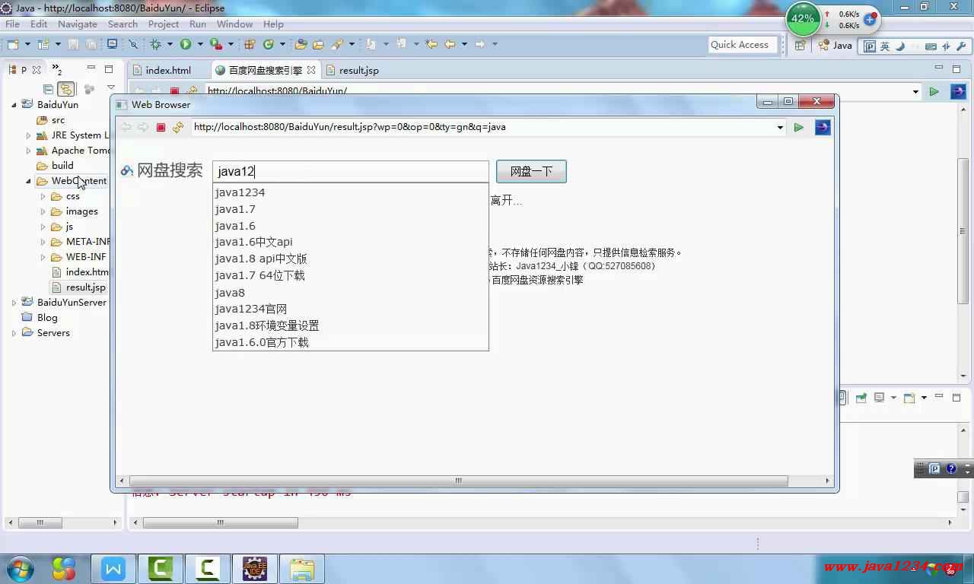
Task: Open the URL history dropdown in Web Browser popup
Action: pyautogui.click(x=780, y=127)
